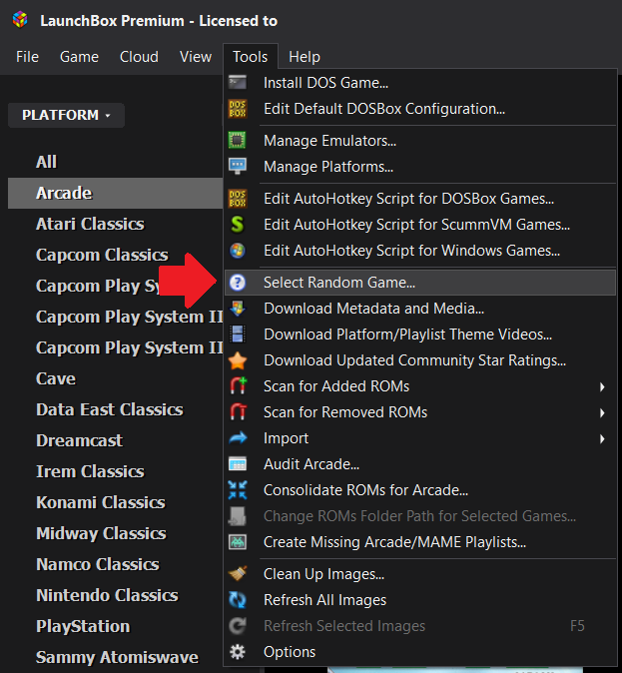Expand the Scan for Removed ROMs submenu arrow

click(x=602, y=413)
